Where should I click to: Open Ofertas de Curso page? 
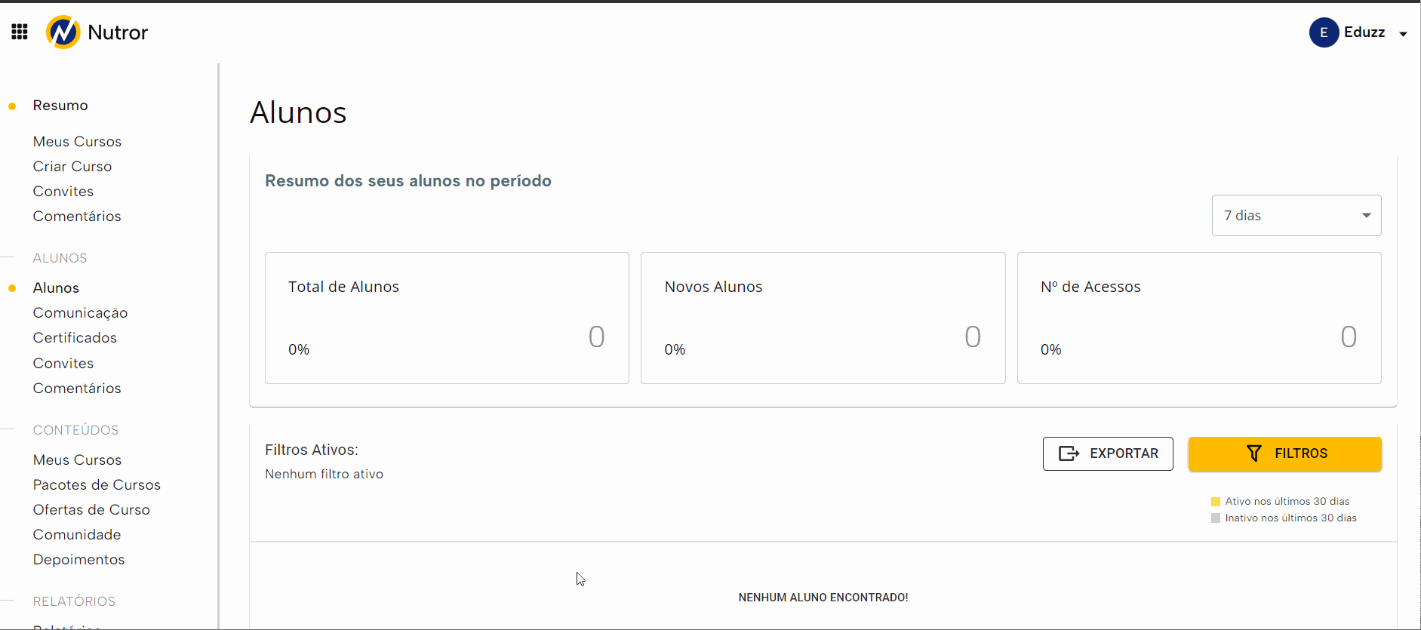tap(91, 510)
